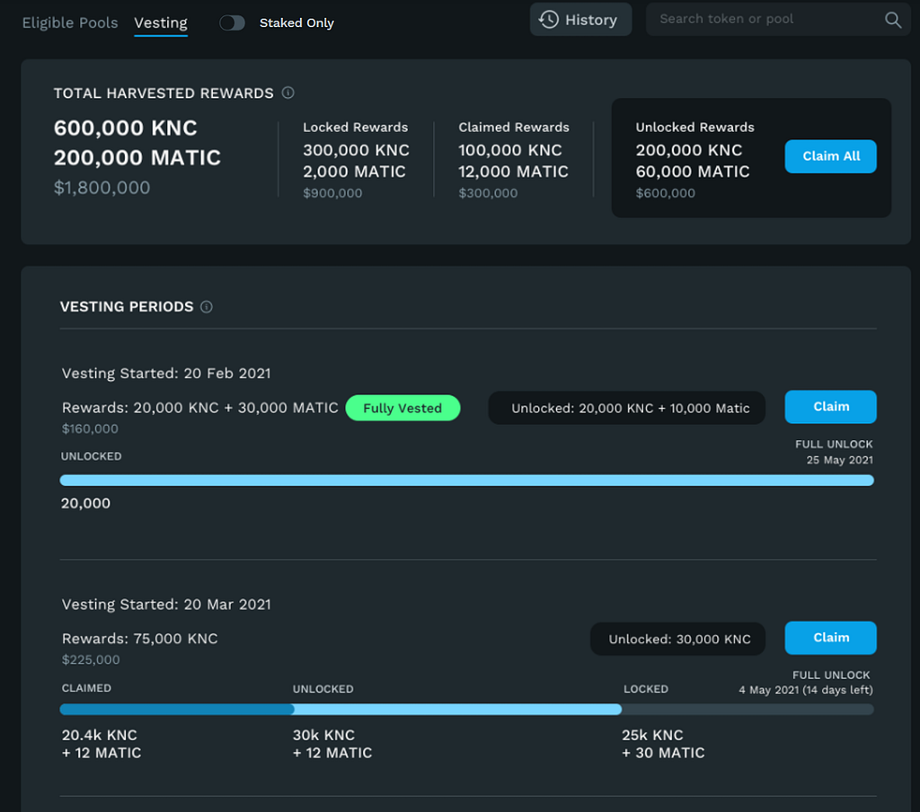This screenshot has width=920, height=812.
Task: Claim rewards for 20 Mar 2021 vesting
Action: [830, 638]
